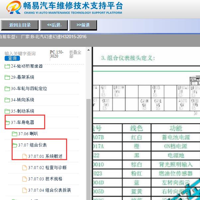
Task: Collapse the 37-车身电器 category
Action: pos(23,122)
